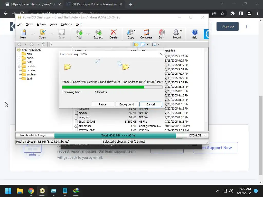Open the Mount dropdown arrow
The height and width of the screenshot is (197, 263).
[181, 31]
